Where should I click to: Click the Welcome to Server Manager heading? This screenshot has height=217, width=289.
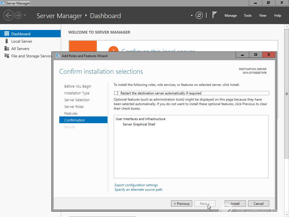99,32
